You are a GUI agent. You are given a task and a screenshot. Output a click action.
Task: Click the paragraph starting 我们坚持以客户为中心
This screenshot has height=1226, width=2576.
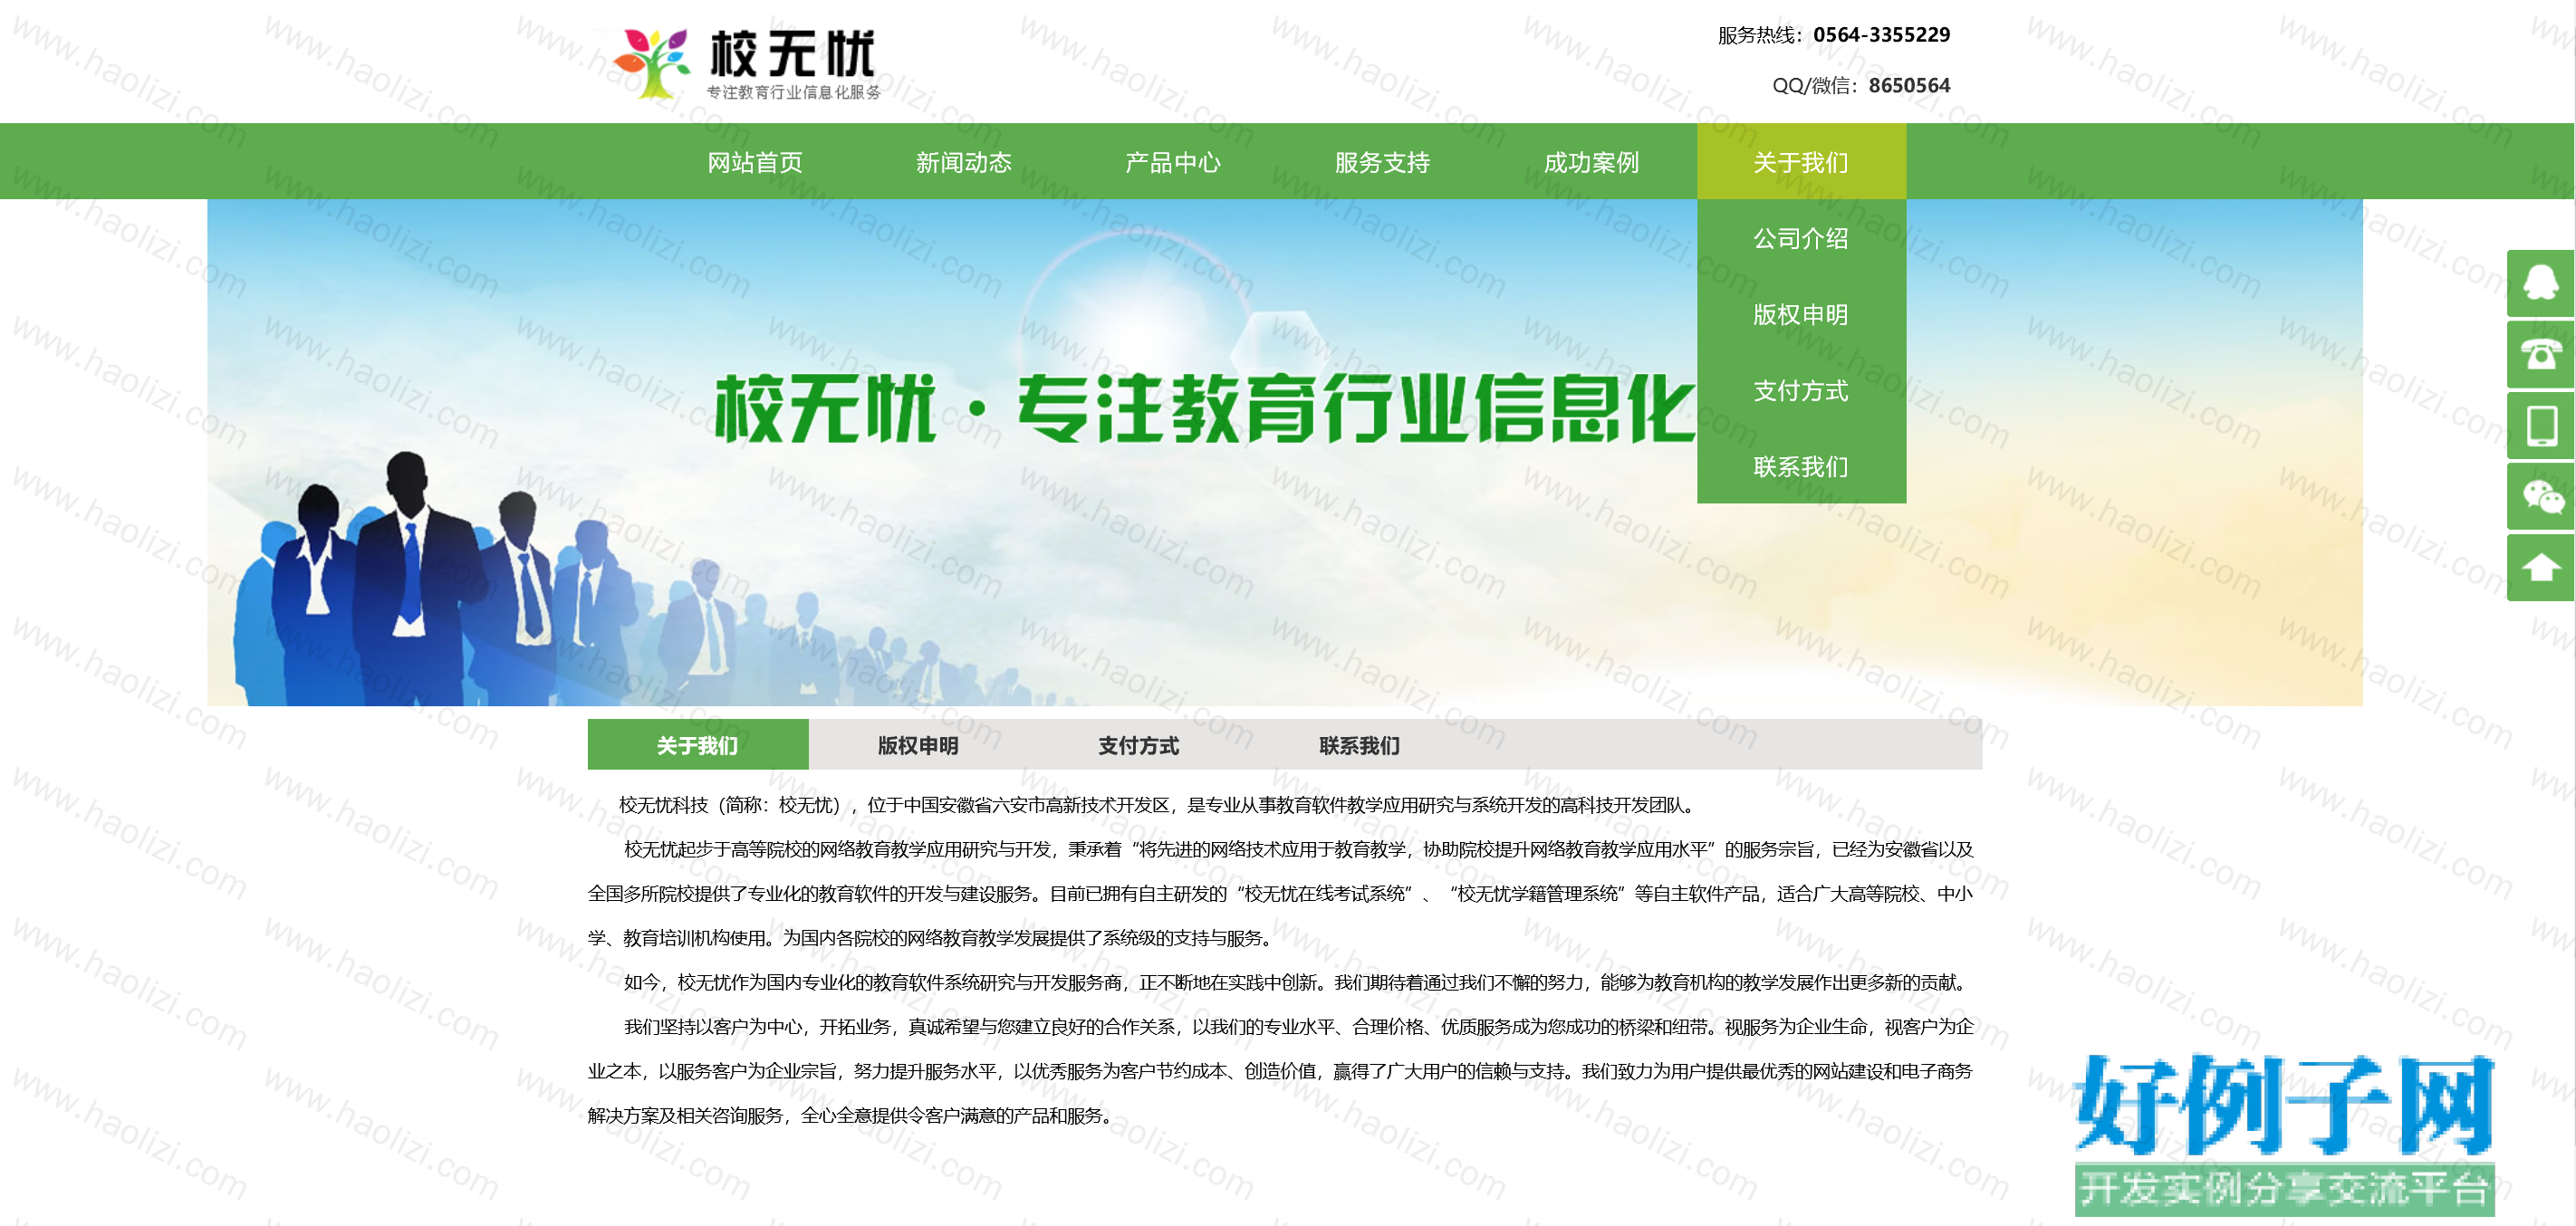tap(1281, 1071)
